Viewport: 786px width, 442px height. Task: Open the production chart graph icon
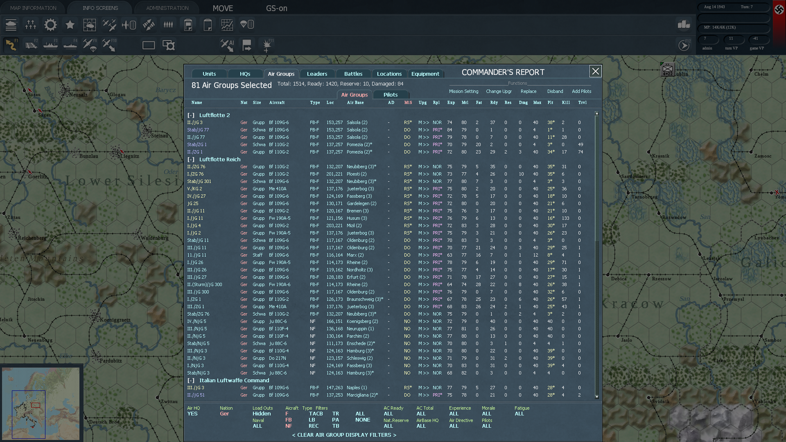tap(227, 25)
